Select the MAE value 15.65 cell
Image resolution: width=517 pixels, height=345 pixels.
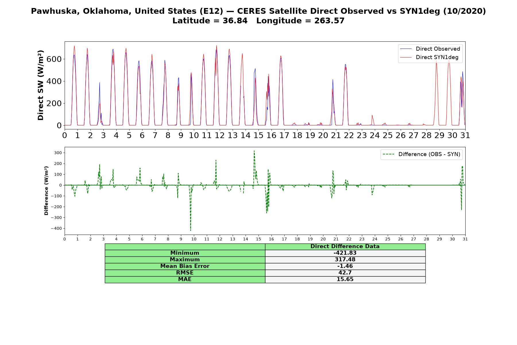click(345, 279)
